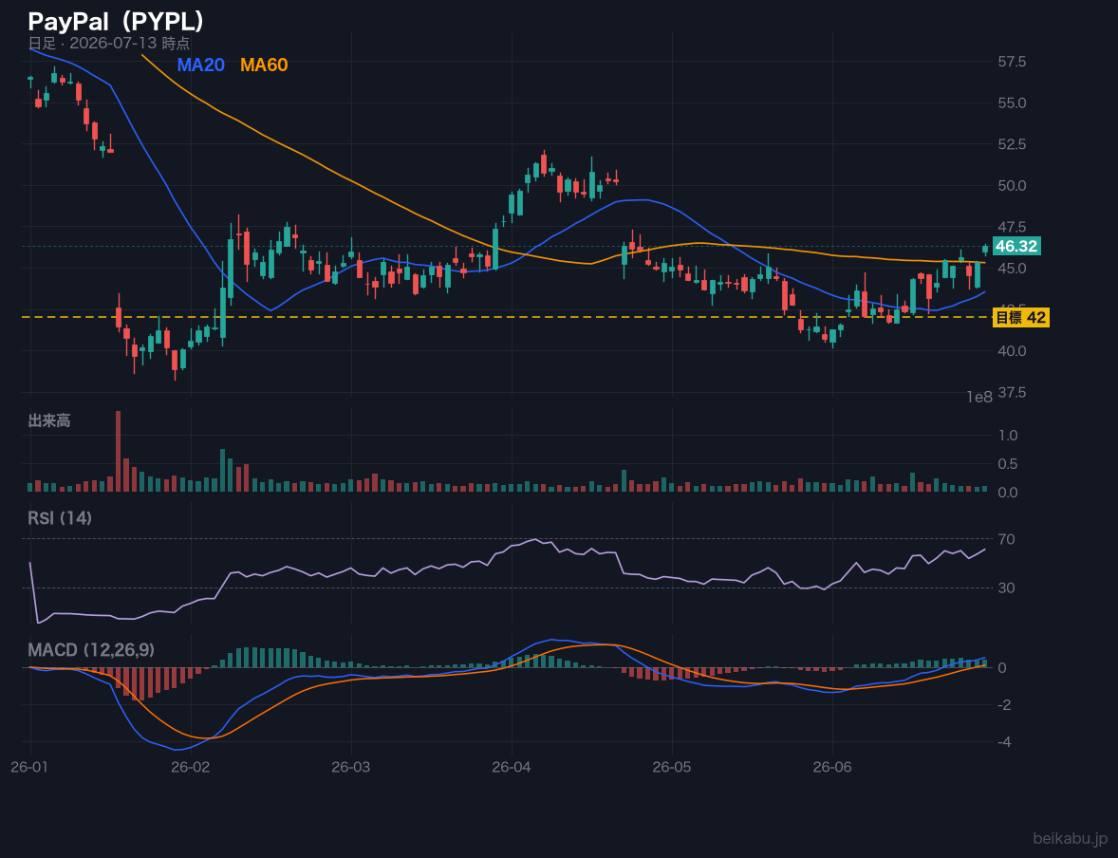This screenshot has width=1118, height=858.
Task: Click the RSI 70 level label
Action: 1006,539
